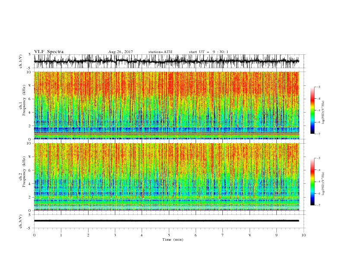Click the '-7' label on ch.2 color scale

point(318,205)
